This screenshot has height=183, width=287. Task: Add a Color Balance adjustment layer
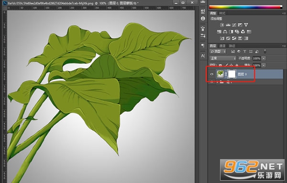point(225,32)
